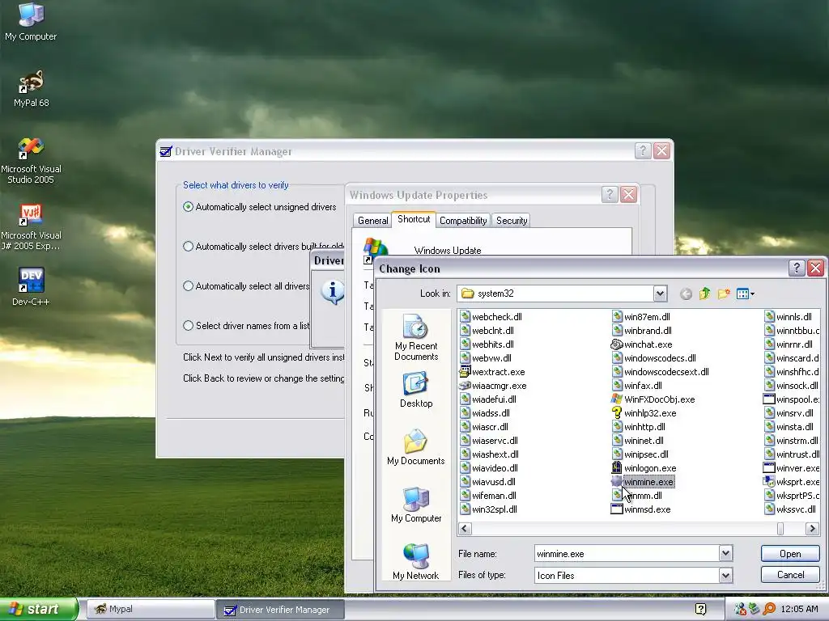Select win32spl.dll in file list

coord(488,509)
